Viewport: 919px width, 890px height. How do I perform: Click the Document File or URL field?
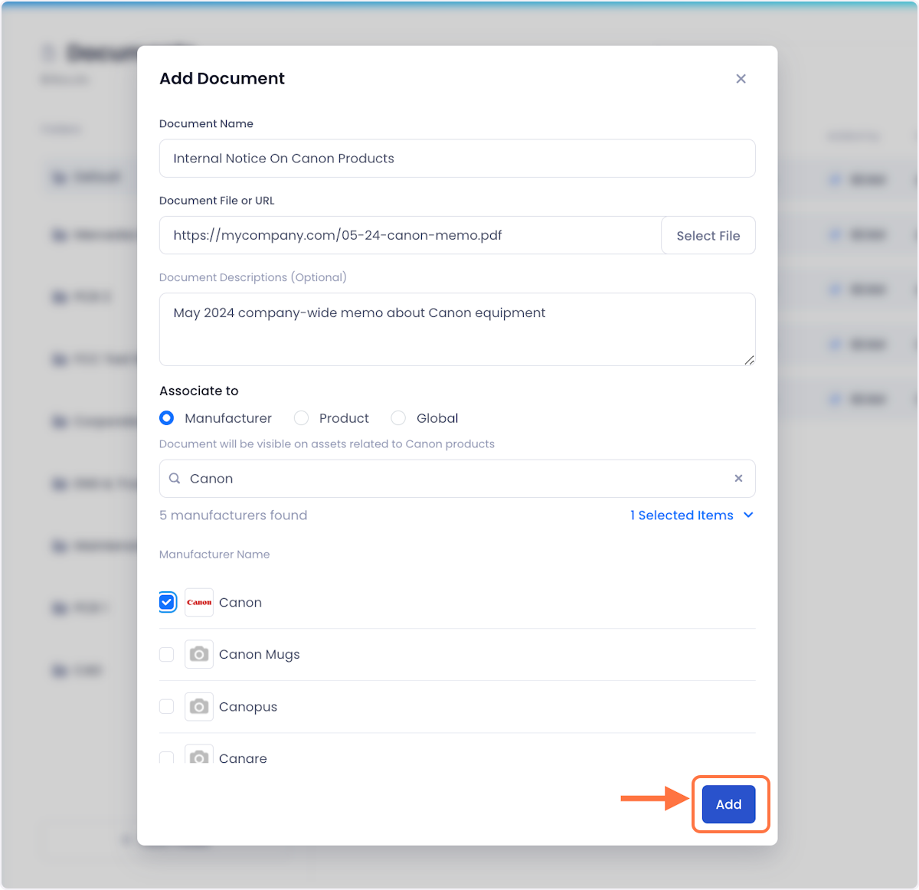410,235
